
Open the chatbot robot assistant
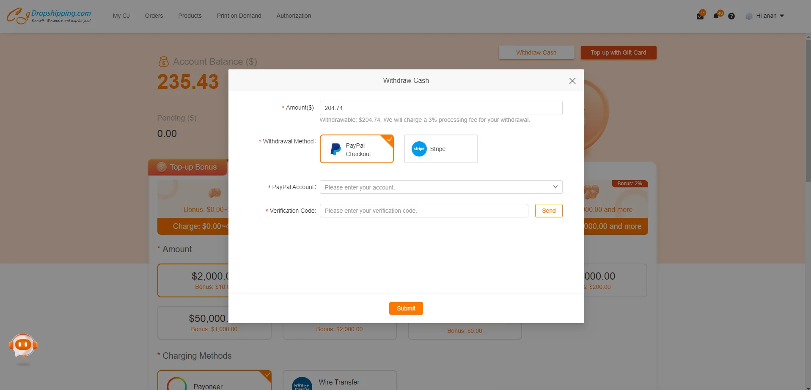click(23, 346)
